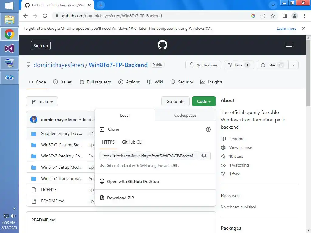Click the 10 stars link
311x233 pixels.
(232, 156)
